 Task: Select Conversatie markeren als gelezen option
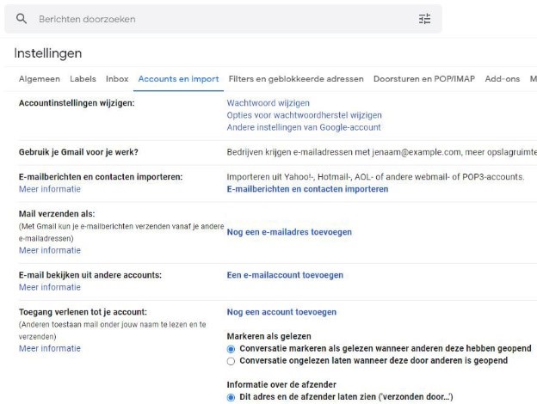point(231,349)
